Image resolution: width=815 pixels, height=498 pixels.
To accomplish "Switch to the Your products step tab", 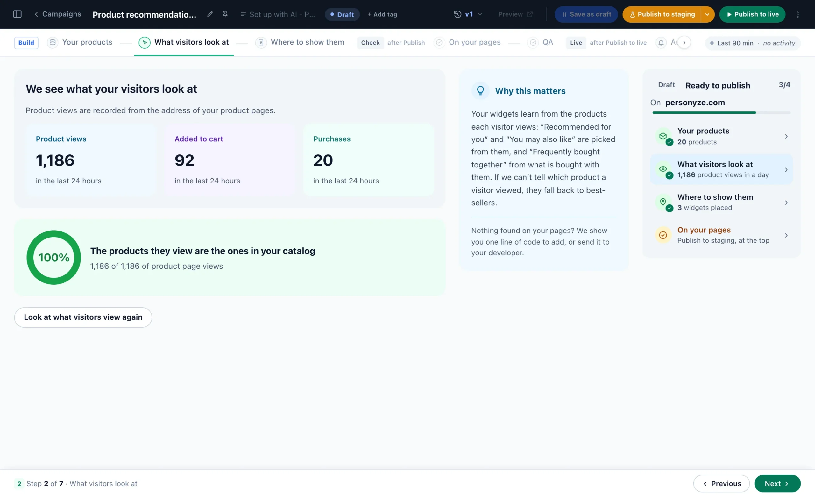I will [x=80, y=43].
